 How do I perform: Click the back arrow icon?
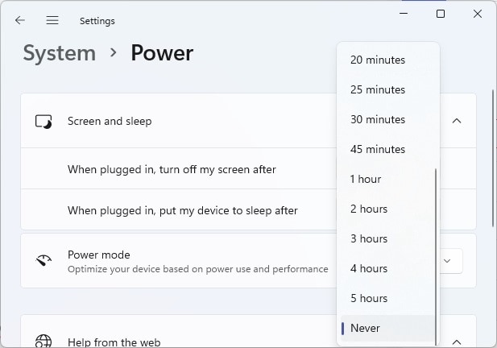(20, 21)
